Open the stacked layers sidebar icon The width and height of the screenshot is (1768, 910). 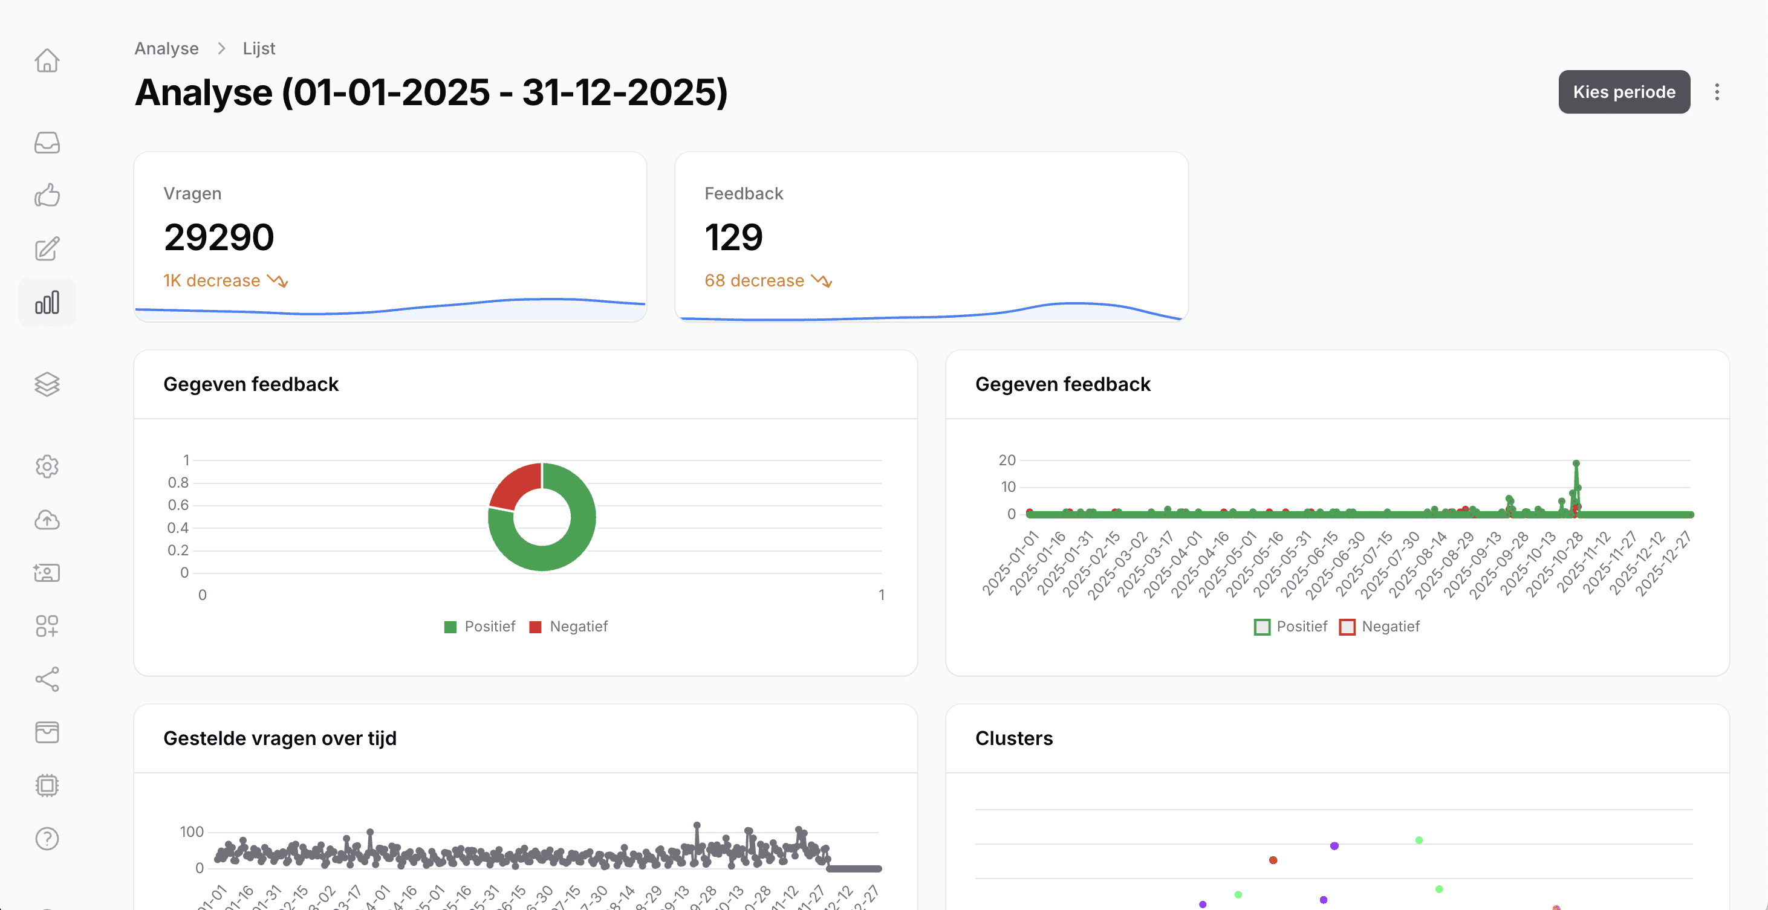47,384
